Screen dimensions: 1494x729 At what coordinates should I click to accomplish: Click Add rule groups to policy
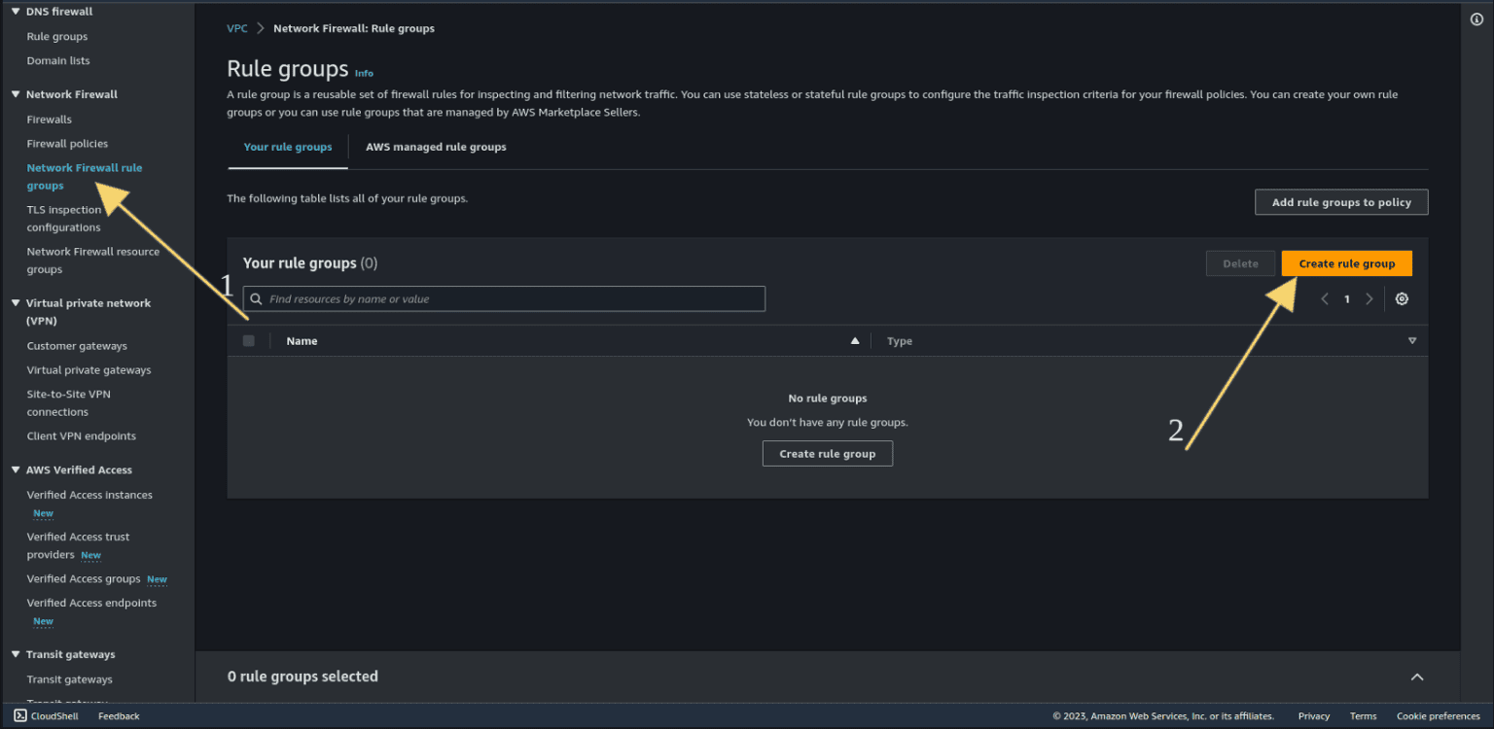1341,202
